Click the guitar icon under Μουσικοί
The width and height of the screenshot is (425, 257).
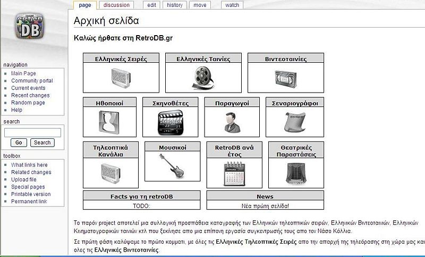tap(172, 165)
